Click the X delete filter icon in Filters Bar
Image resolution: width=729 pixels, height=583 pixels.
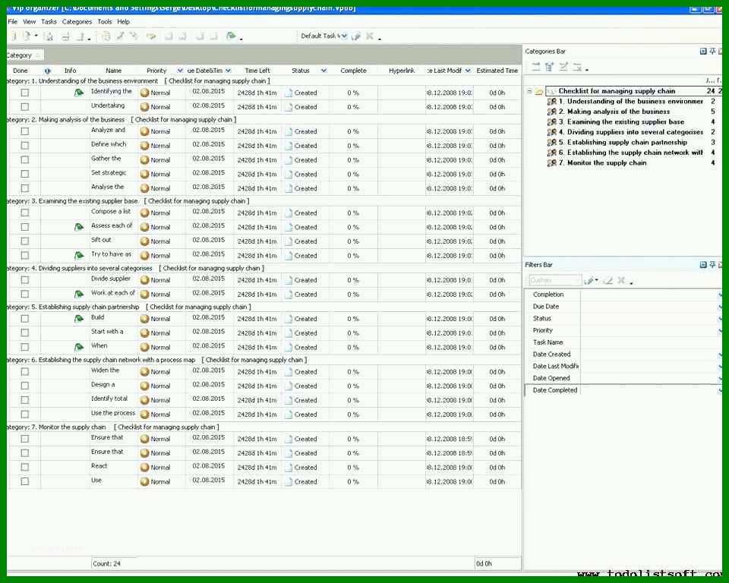coord(622,280)
